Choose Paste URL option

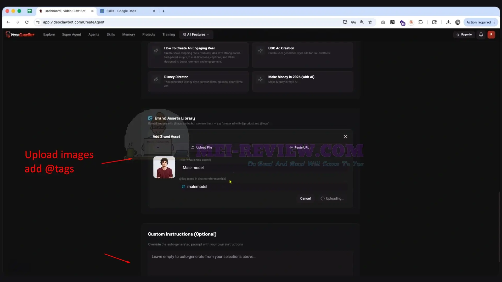299,147
